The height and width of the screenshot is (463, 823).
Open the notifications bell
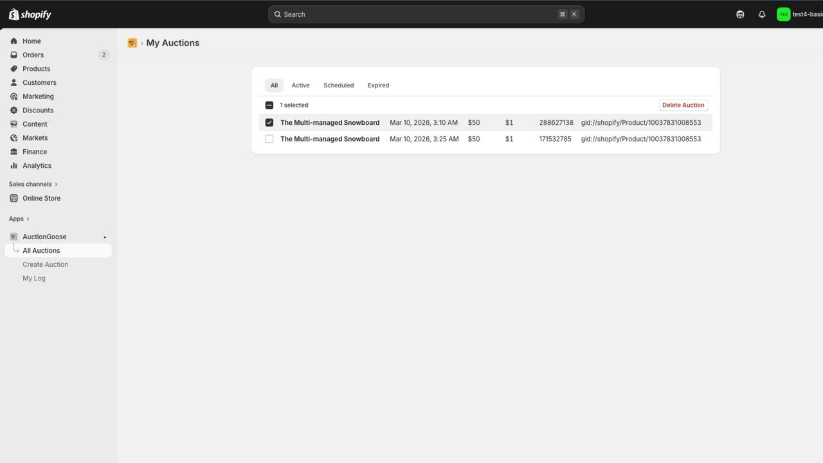click(x=762, y=14)
